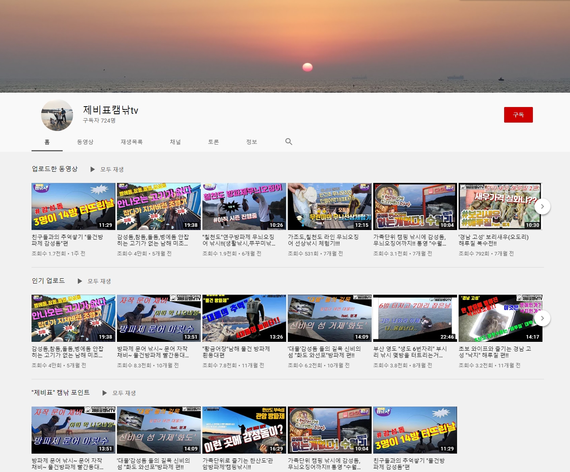Click next arrow in 업로드한 동영상 row
This screenshot has width=570, height=472.
542,206
